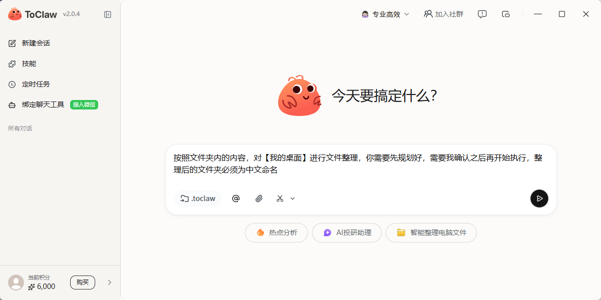Viewport: 601px width, 300px height.
Task: Choose the AI投研助理 suggestion chip
Action: [x=347, y=232]
